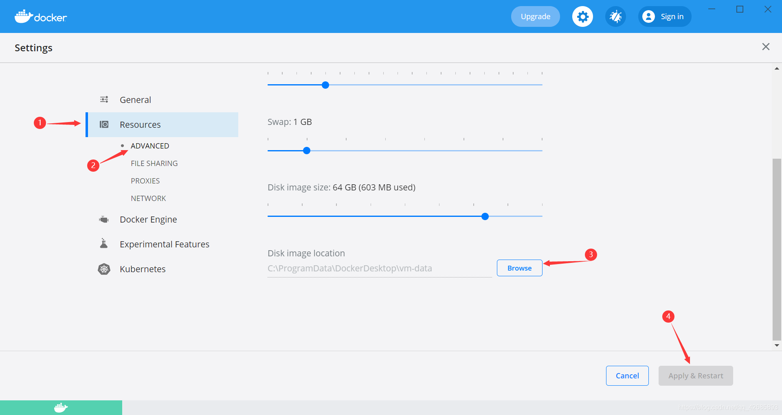782x415 pixels.
Task: Click the 'Disk image size: 64 GB' label
Action: pyautogui.click(x=341, y=187)
